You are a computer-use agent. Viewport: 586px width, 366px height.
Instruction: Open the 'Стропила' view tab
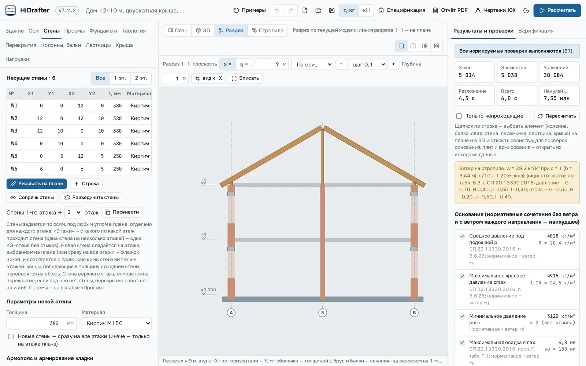[268, 30]
